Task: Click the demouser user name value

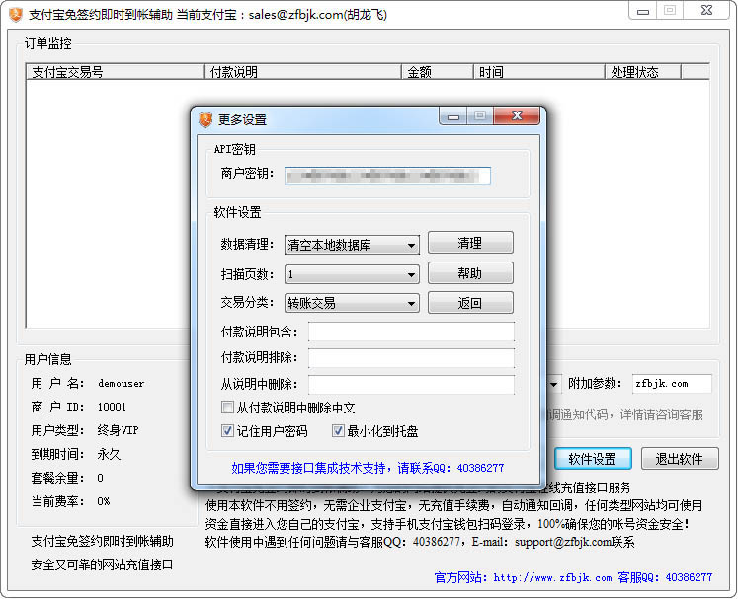Action: coord(121,383)
